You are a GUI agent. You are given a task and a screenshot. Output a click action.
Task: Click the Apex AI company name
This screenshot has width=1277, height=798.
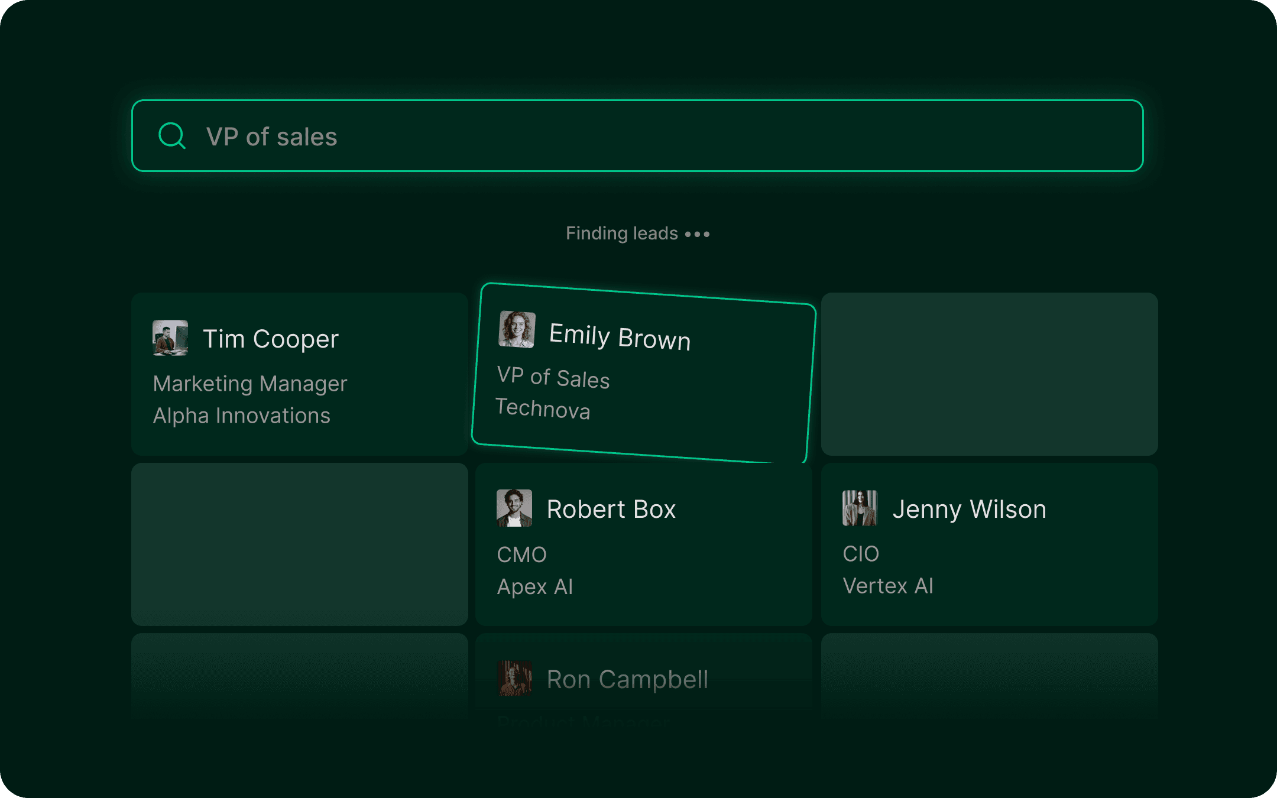coord(535,586)
